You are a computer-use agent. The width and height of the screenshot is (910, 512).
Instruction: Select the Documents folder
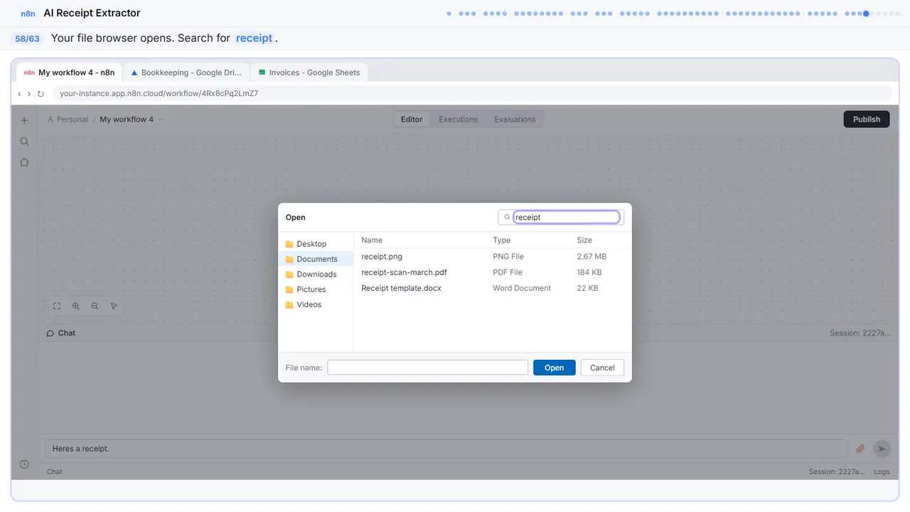[x=316, y=259]
